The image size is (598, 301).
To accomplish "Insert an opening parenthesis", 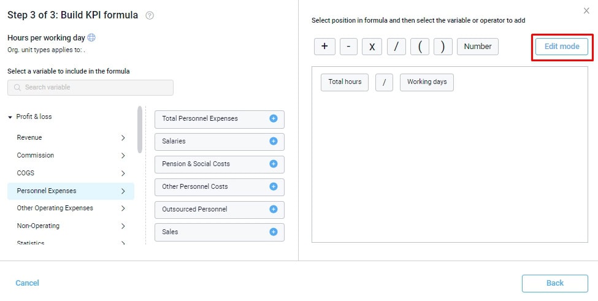I will (x=420, y=47).
